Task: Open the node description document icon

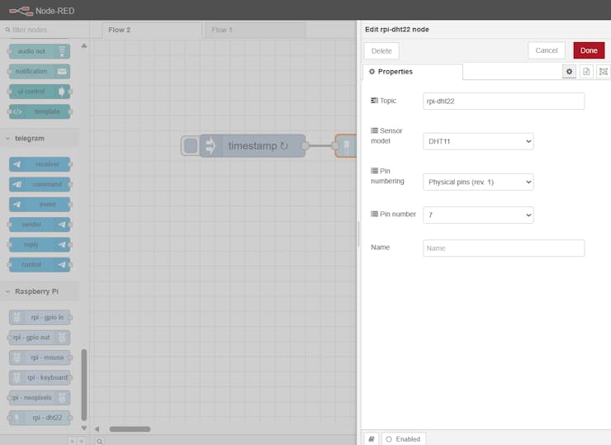Action: pyautogui.click(x=586, y=72)
